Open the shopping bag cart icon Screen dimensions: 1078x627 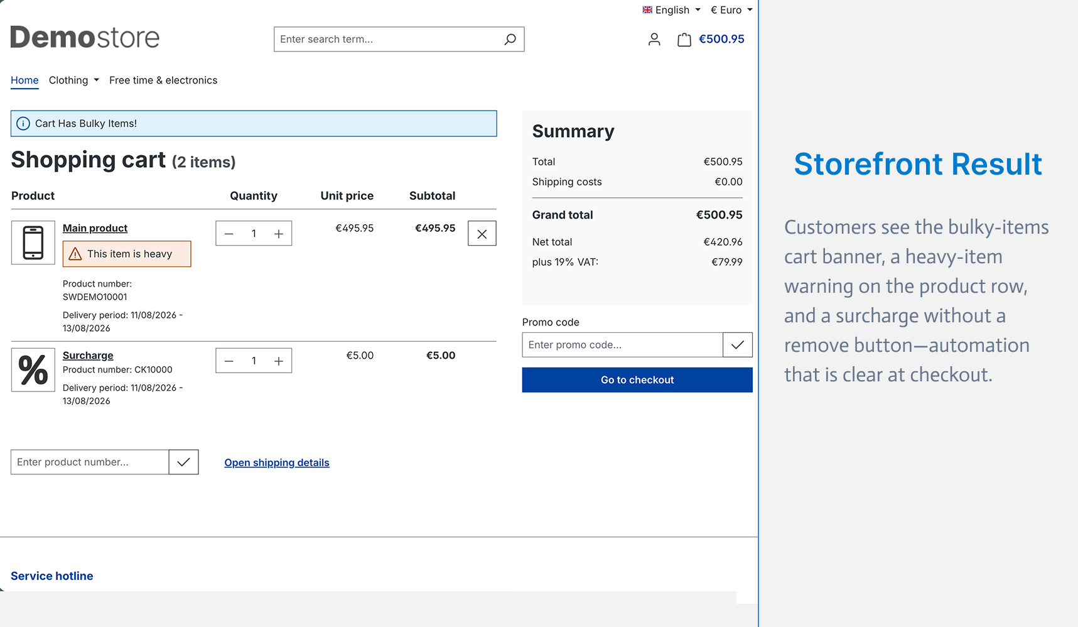(684, 40)
